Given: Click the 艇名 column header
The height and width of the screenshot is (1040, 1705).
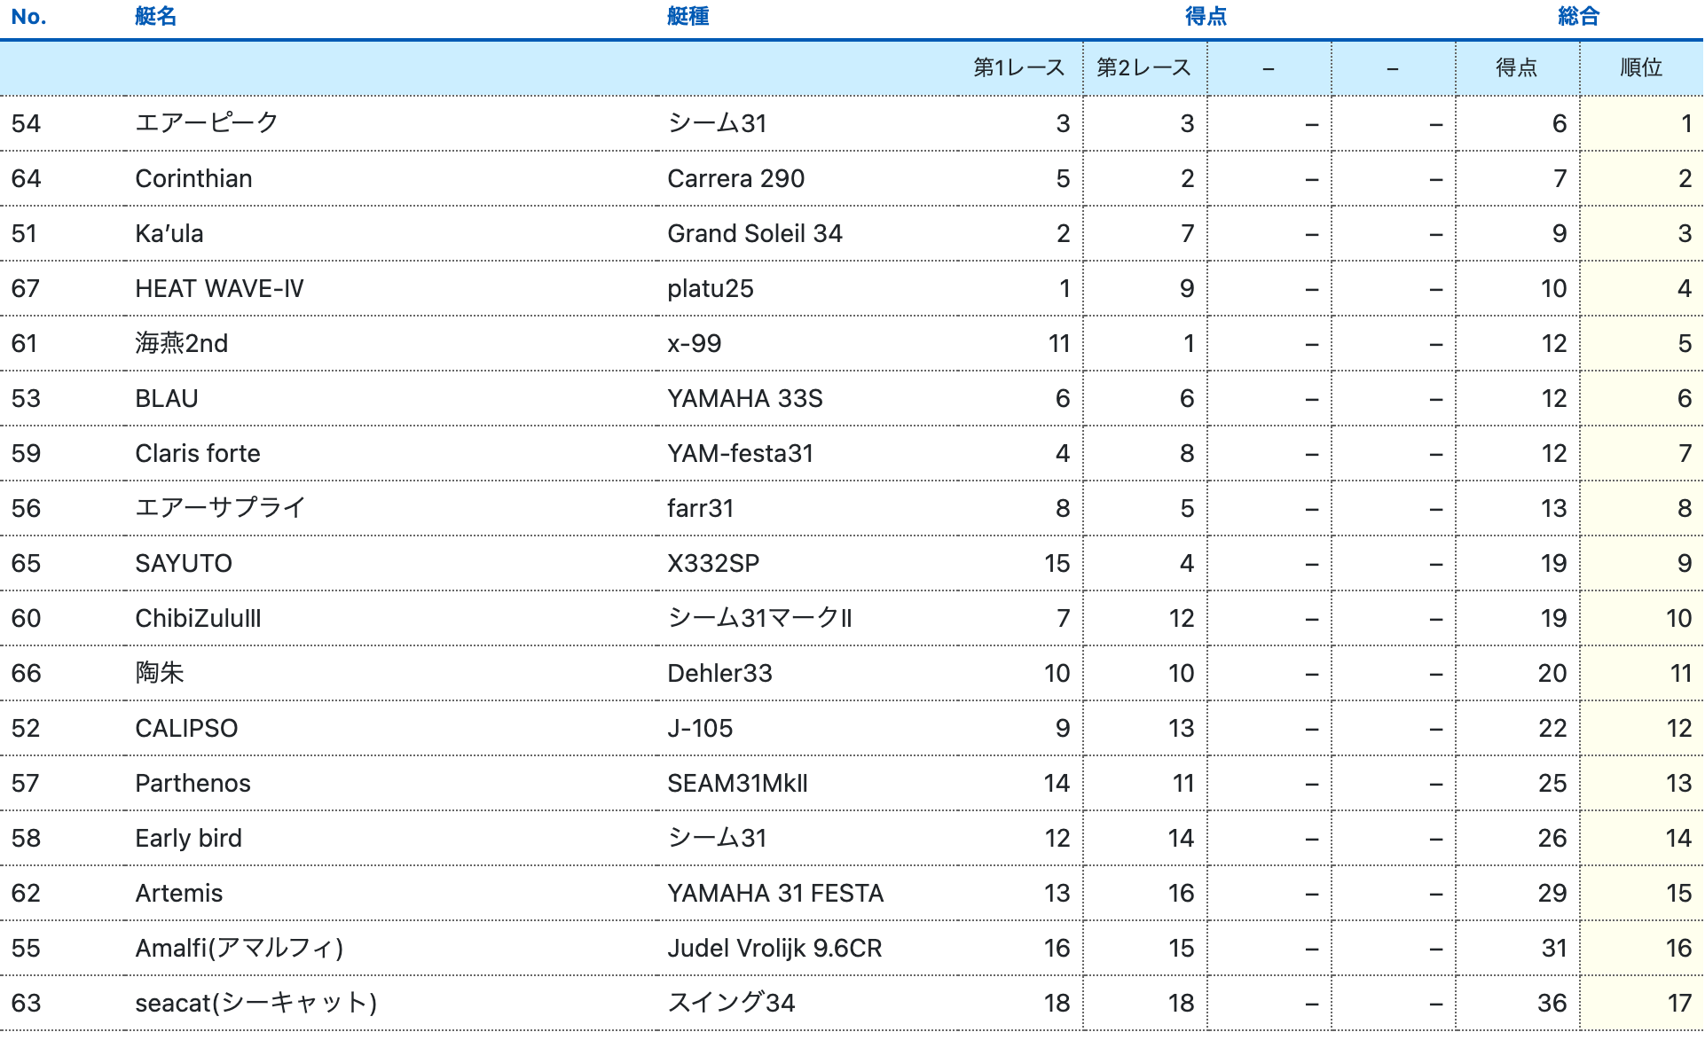Looking at the screenshot, I should (x=155, y=17).
